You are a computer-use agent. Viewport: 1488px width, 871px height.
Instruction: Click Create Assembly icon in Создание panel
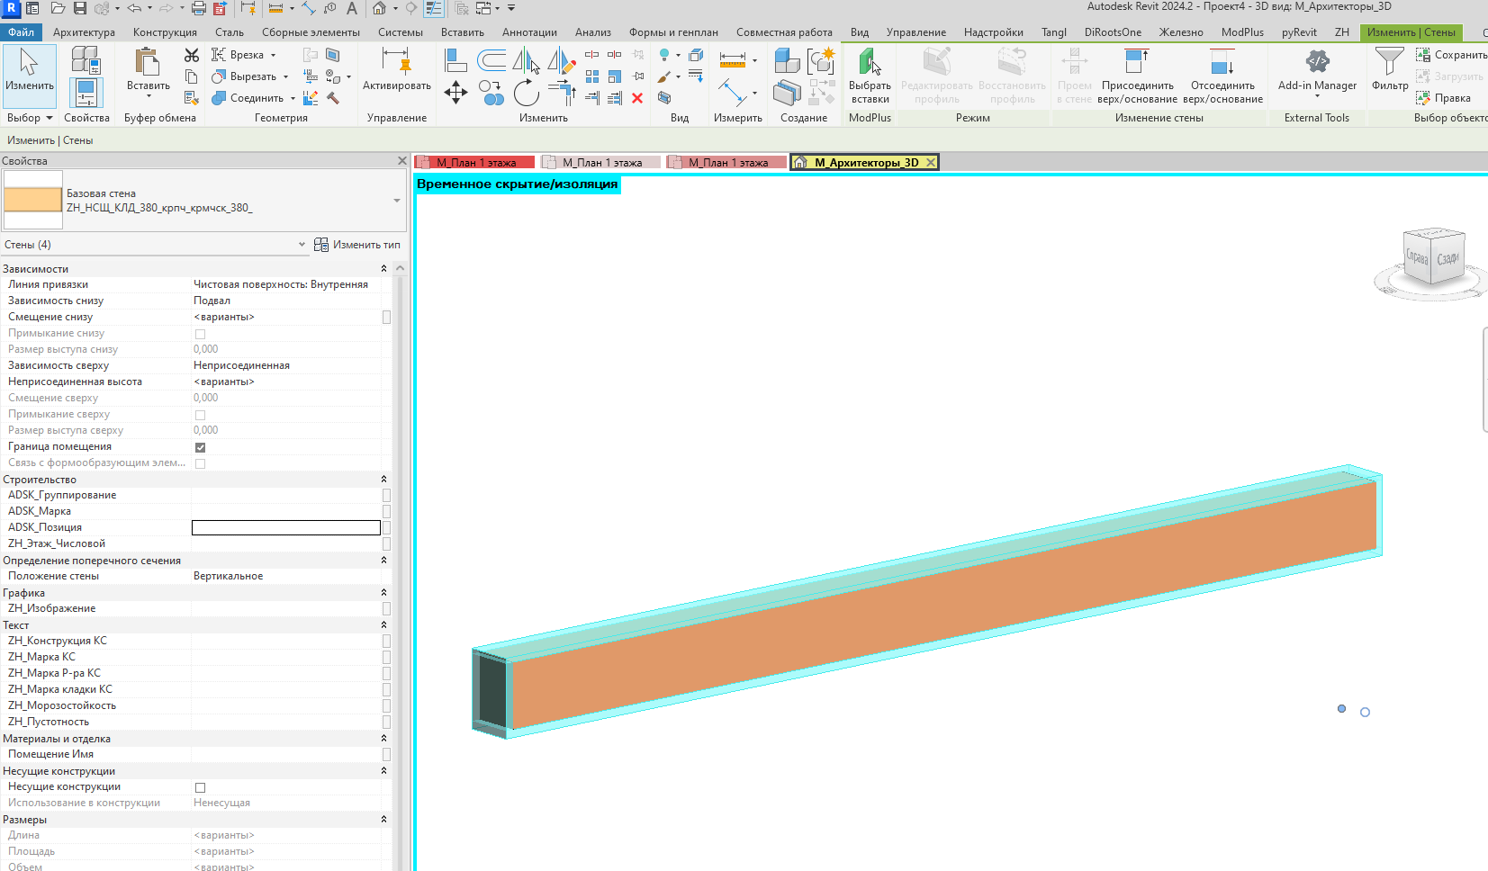pyautogui.click(x=788, y=60)
